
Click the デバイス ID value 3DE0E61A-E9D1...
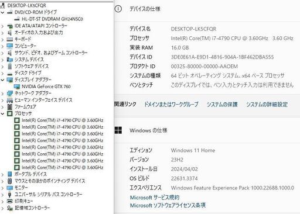point(222,57)
